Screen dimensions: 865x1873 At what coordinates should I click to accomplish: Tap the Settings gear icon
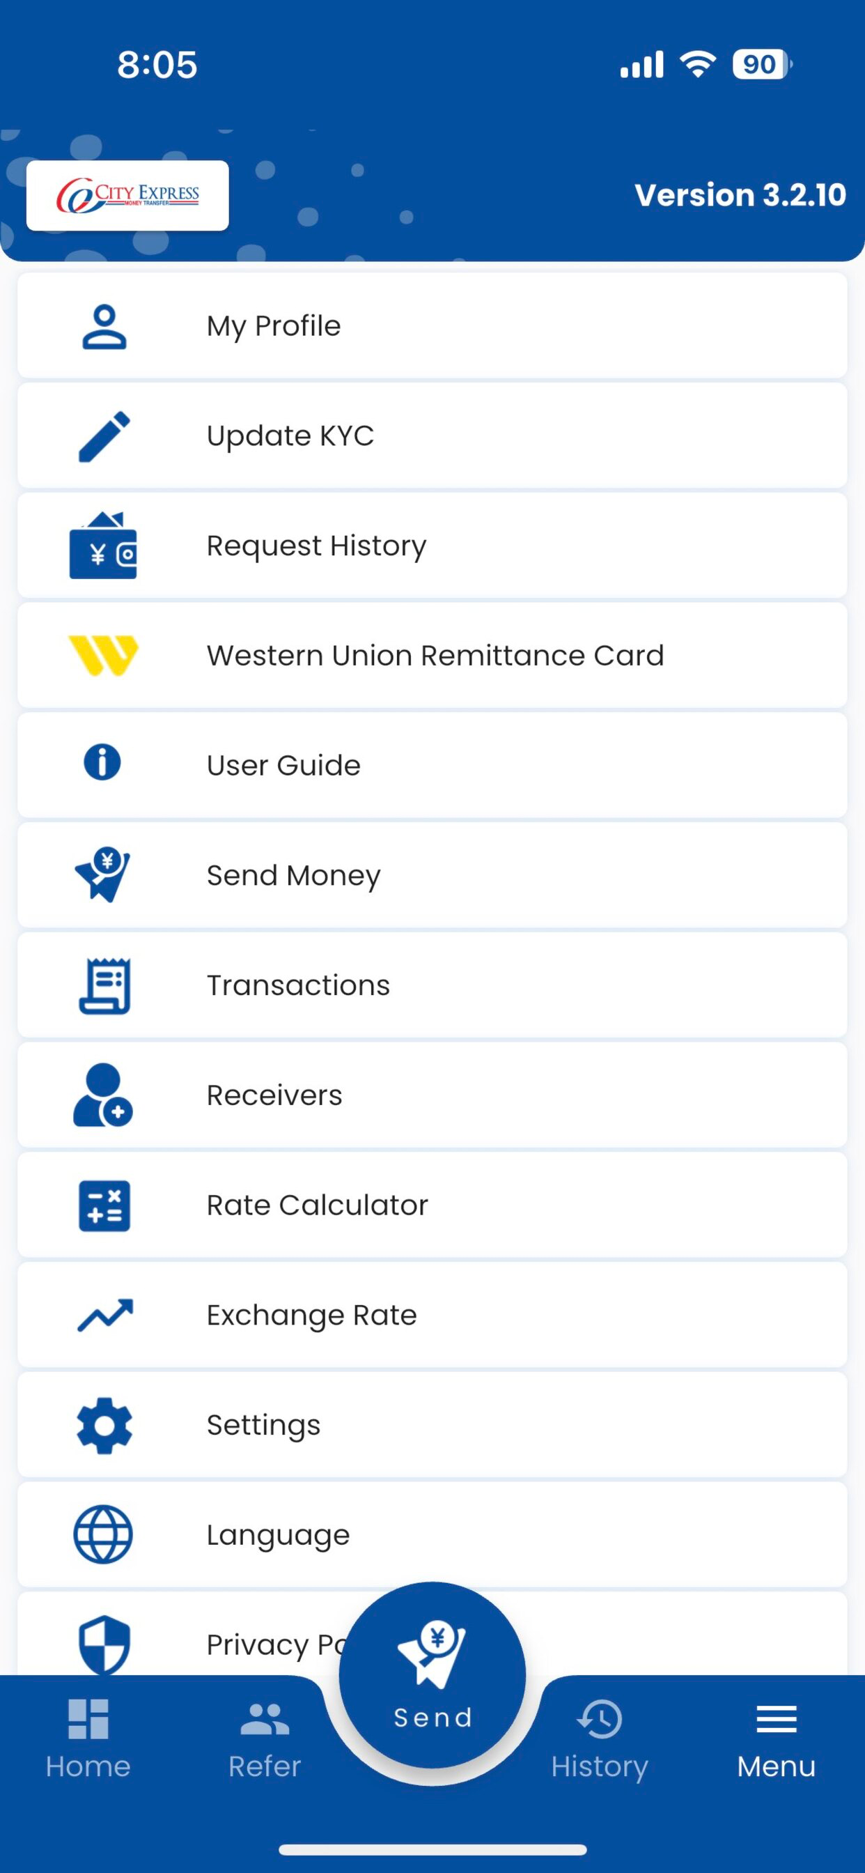[x=104, y=1425]
